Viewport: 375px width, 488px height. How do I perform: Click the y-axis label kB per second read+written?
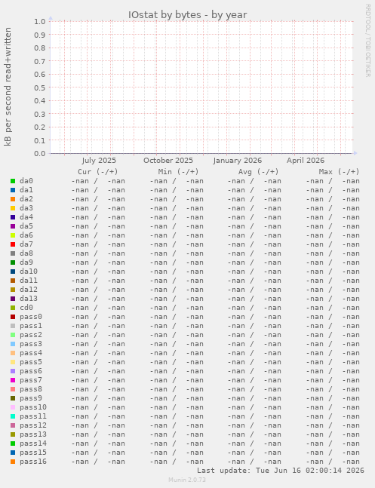[8, 87]
